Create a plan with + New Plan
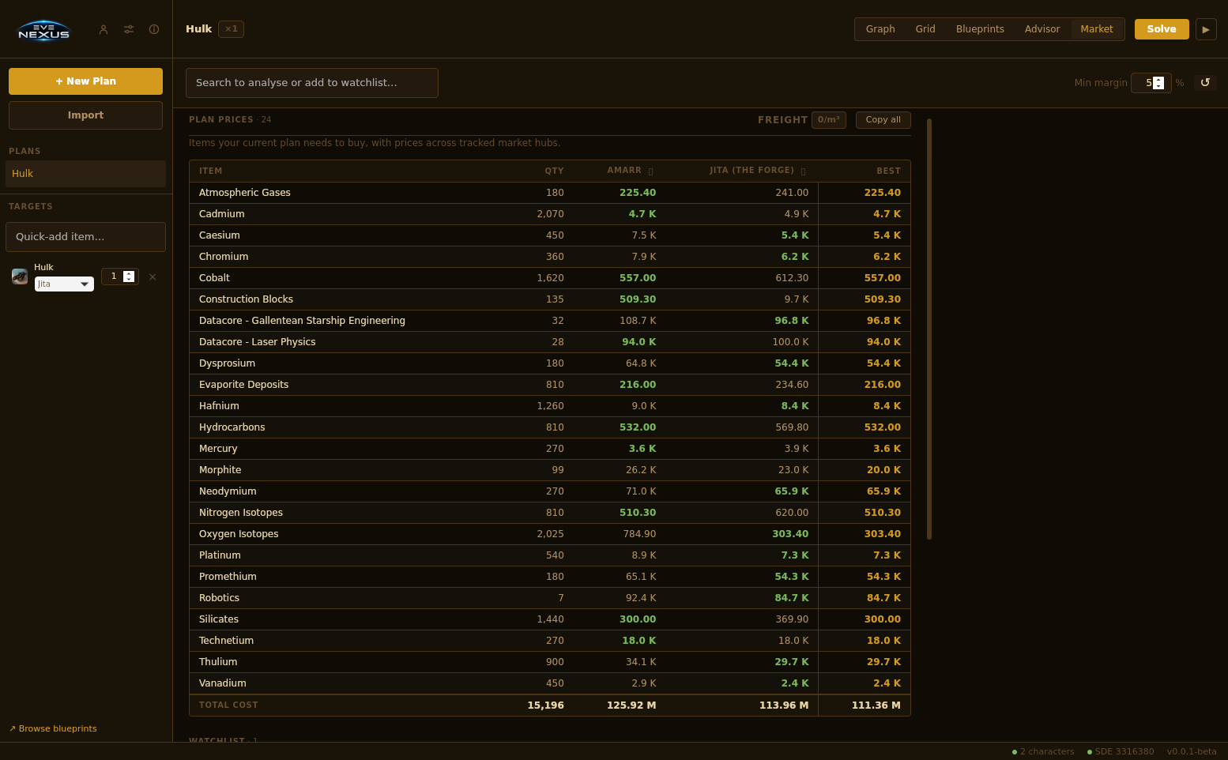The width and height of the screenshot is (1228, 760). (x=85, y=81)
